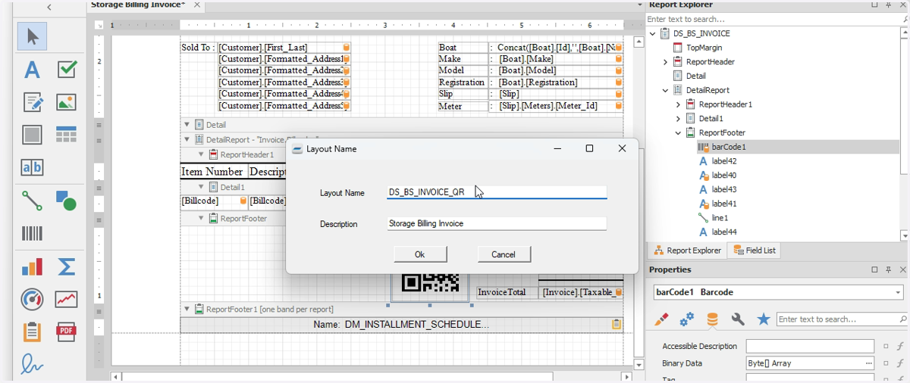The width and height of the screenshot is (910, 383).
Task: Select the Character Comb tool
Action: (x=32, y=167)
